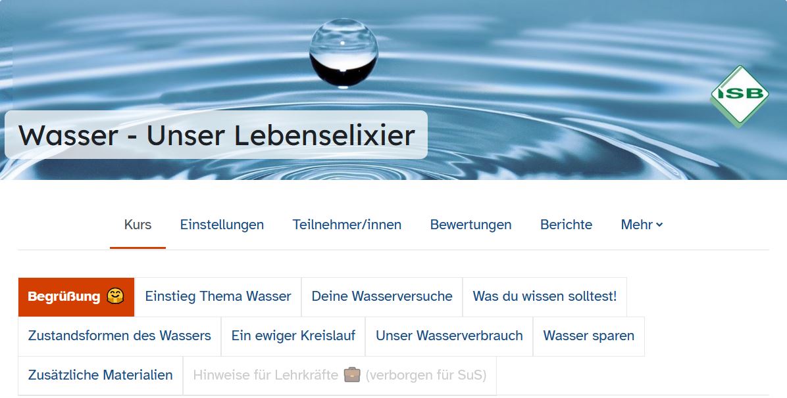Open the Bewertungen section
The image size is (787, 398).
470,225
